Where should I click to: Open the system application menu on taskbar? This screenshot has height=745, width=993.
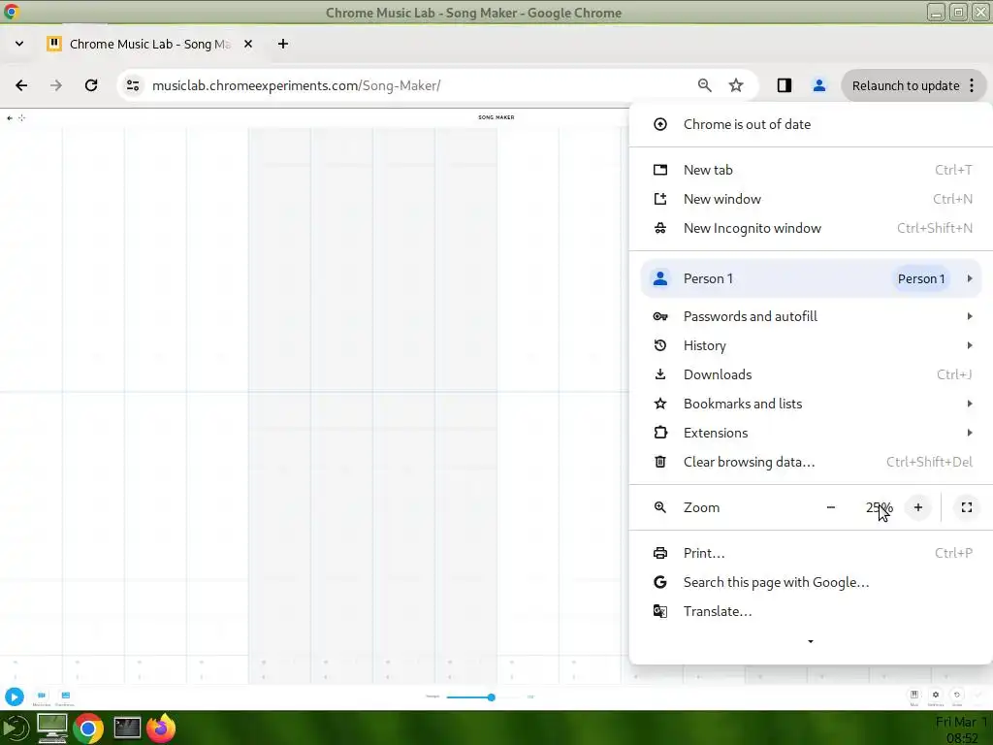(16, 728)
